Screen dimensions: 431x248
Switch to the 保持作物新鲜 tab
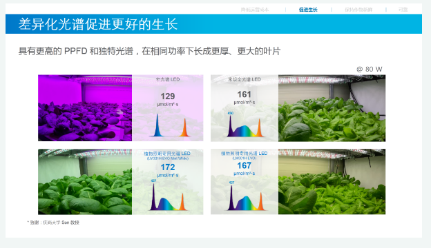point(358,10)
